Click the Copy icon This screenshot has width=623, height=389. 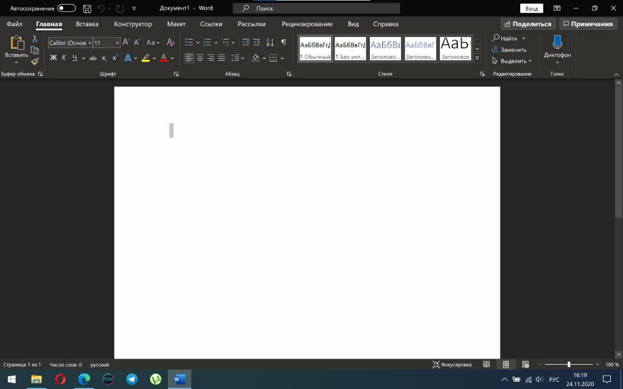click(x=35, y=50)
